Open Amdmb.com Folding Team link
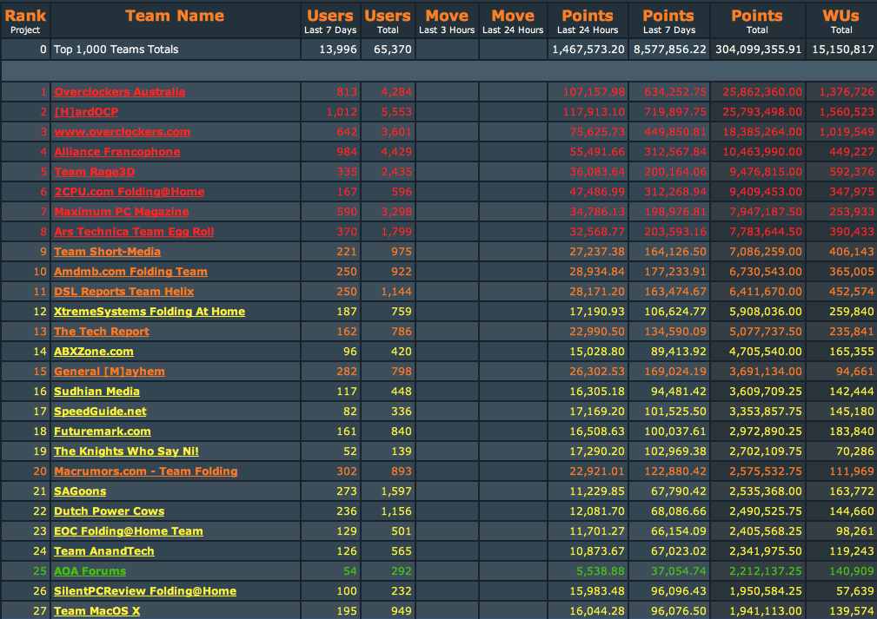Viewport: 877px width, 619px height. pos(130,272)
